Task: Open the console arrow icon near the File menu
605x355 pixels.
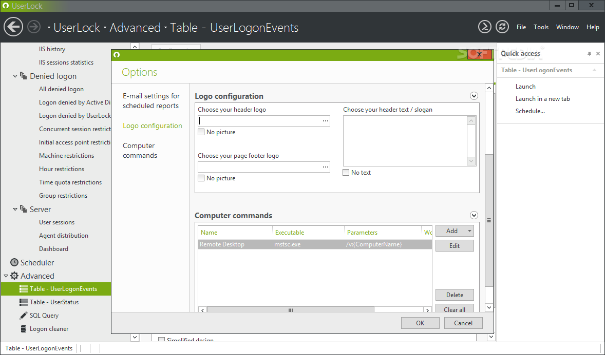Action: (485, 27)
